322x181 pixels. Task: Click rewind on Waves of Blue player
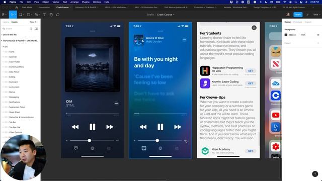click(143, 127)
